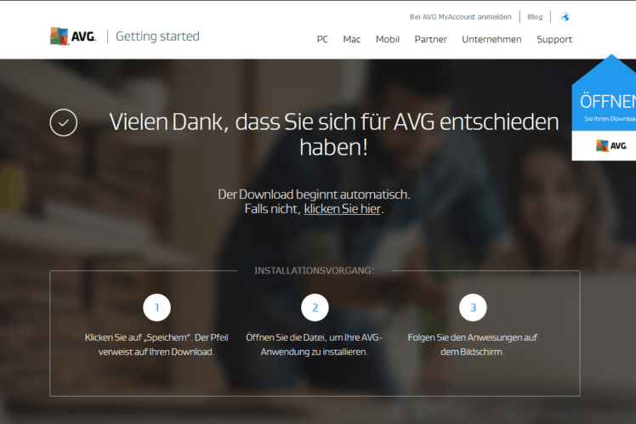Click 'Folgen Sie den Anweisungen' instruction text
The width and height of the screenshot is (636, 424).
(x=473, y=344)
